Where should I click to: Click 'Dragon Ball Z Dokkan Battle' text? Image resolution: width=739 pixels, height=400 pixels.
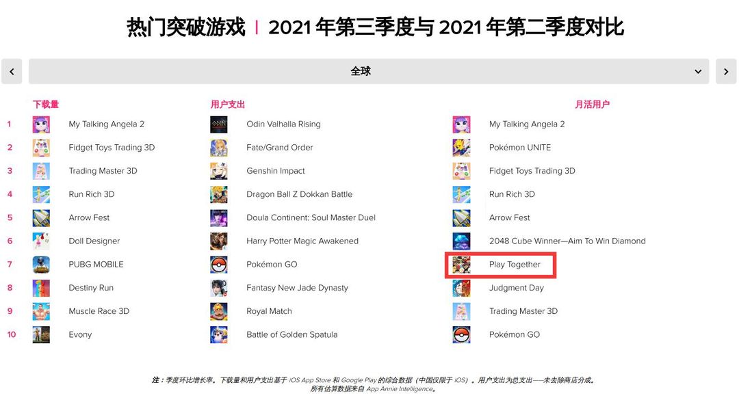tap(299, 194)
